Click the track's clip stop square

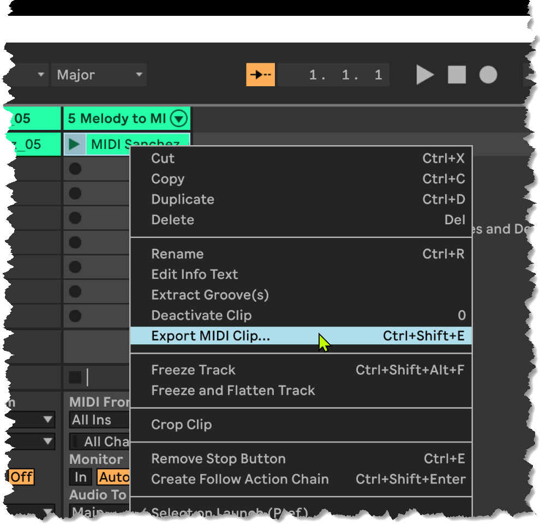coord(75,377)
